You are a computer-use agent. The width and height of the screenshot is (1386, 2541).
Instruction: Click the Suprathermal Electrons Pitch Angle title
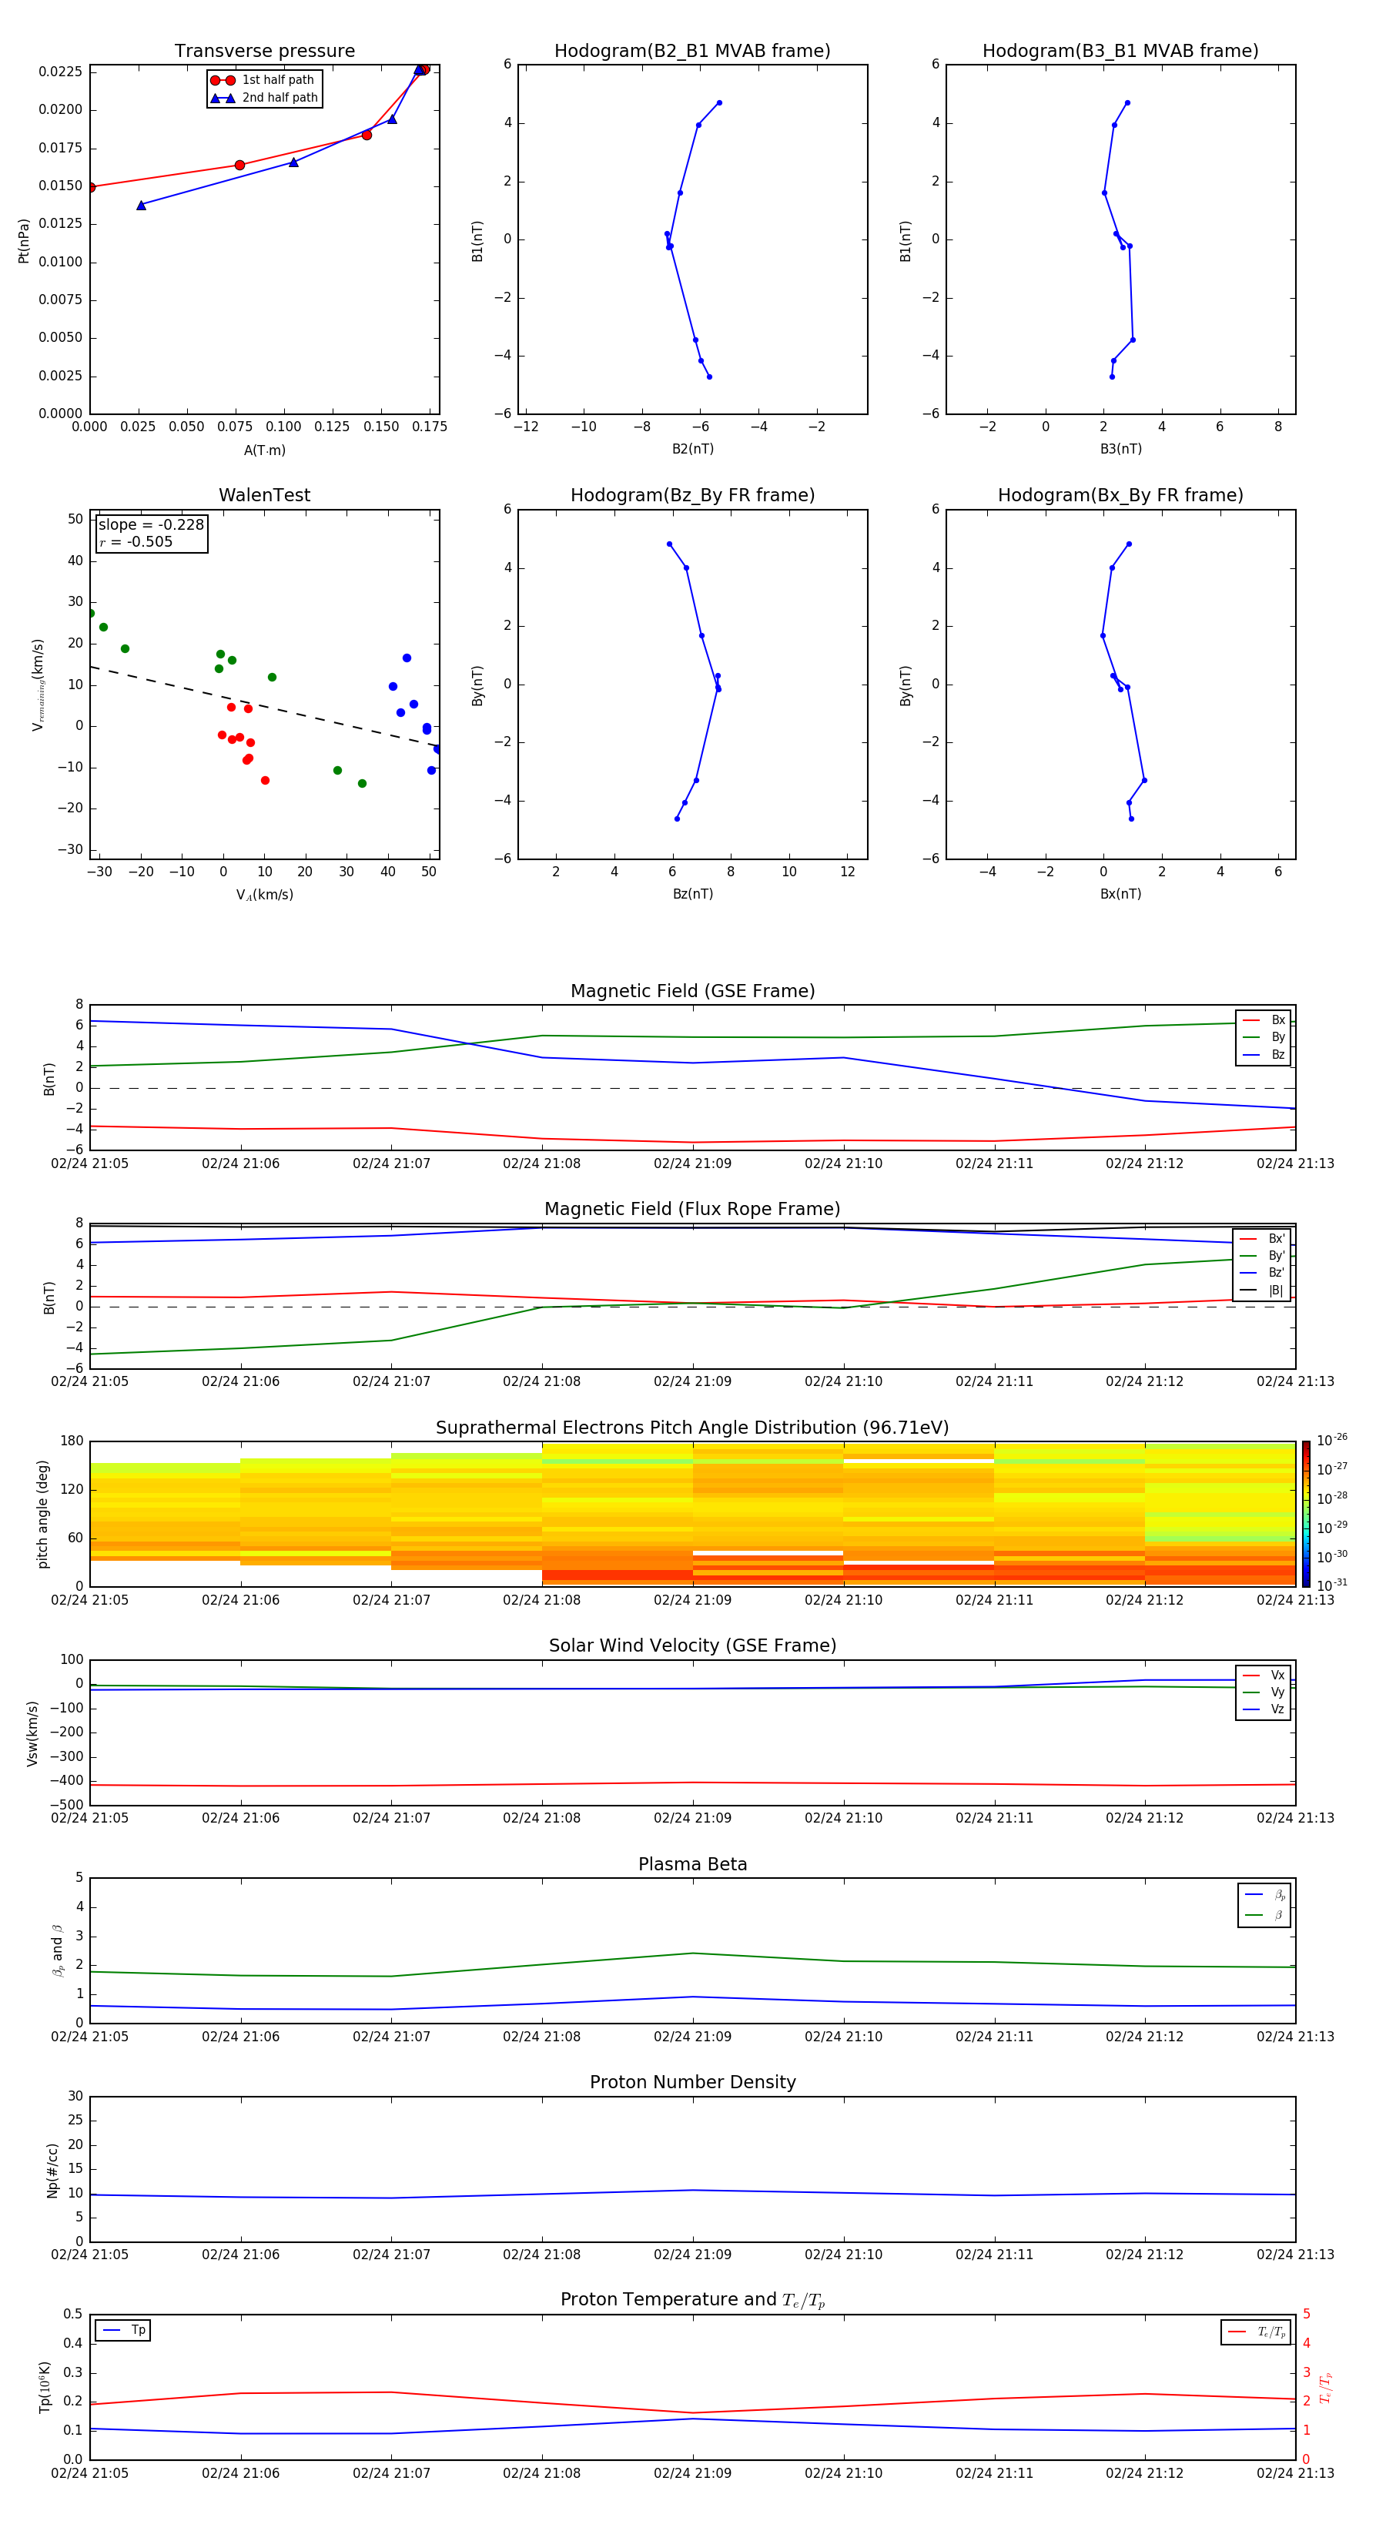click(x=692, y=1428)
